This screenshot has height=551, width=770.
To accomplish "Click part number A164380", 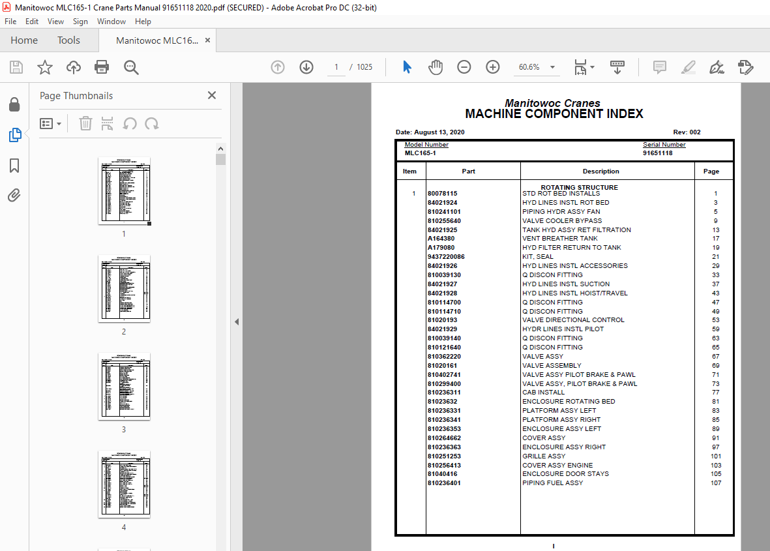I will [441, 239].
